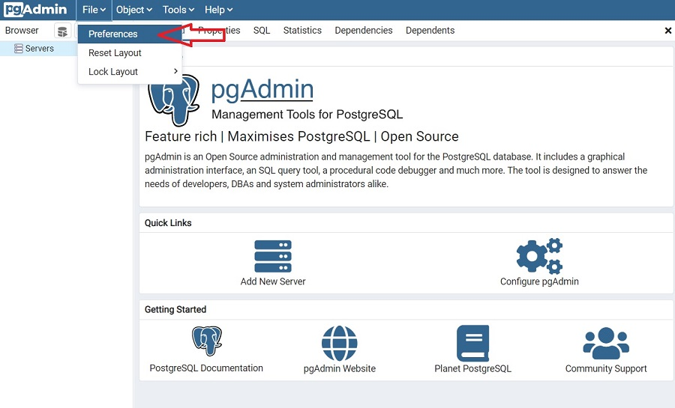The width and height of the screenshot is (675, 408).
Task: Click the Getting Started heading
Action: point(175,310)
